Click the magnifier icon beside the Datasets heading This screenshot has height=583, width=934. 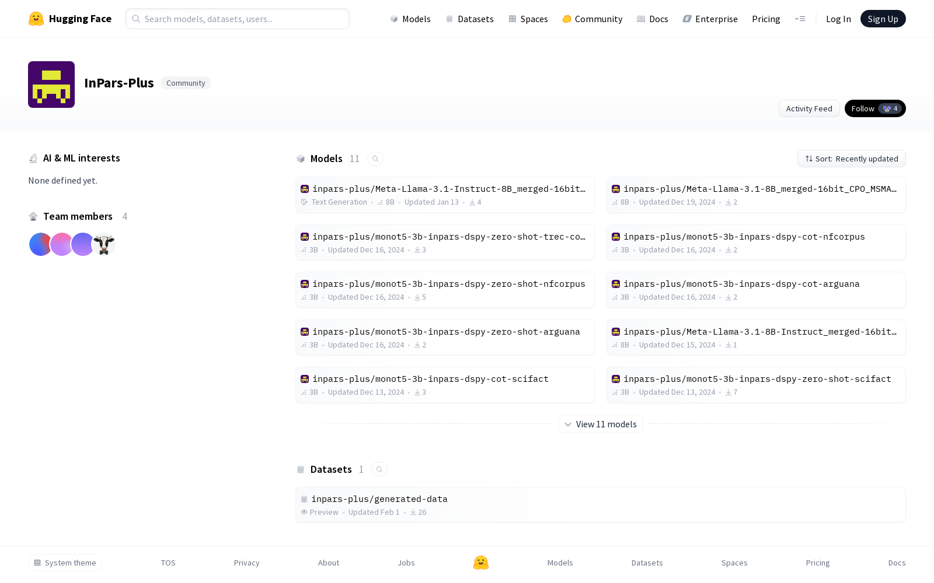(379, 469)
